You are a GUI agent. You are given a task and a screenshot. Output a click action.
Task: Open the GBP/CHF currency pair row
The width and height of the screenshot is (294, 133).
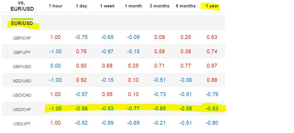[x=21, y=38]
